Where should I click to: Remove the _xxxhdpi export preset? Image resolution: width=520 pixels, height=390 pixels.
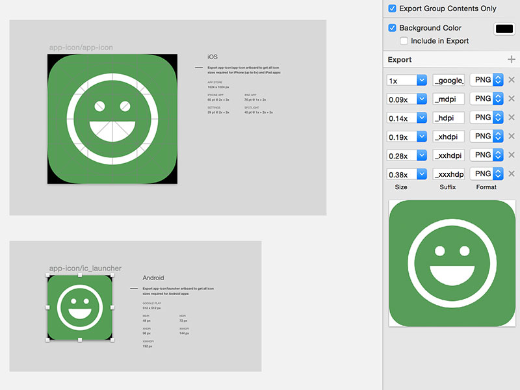512,174
